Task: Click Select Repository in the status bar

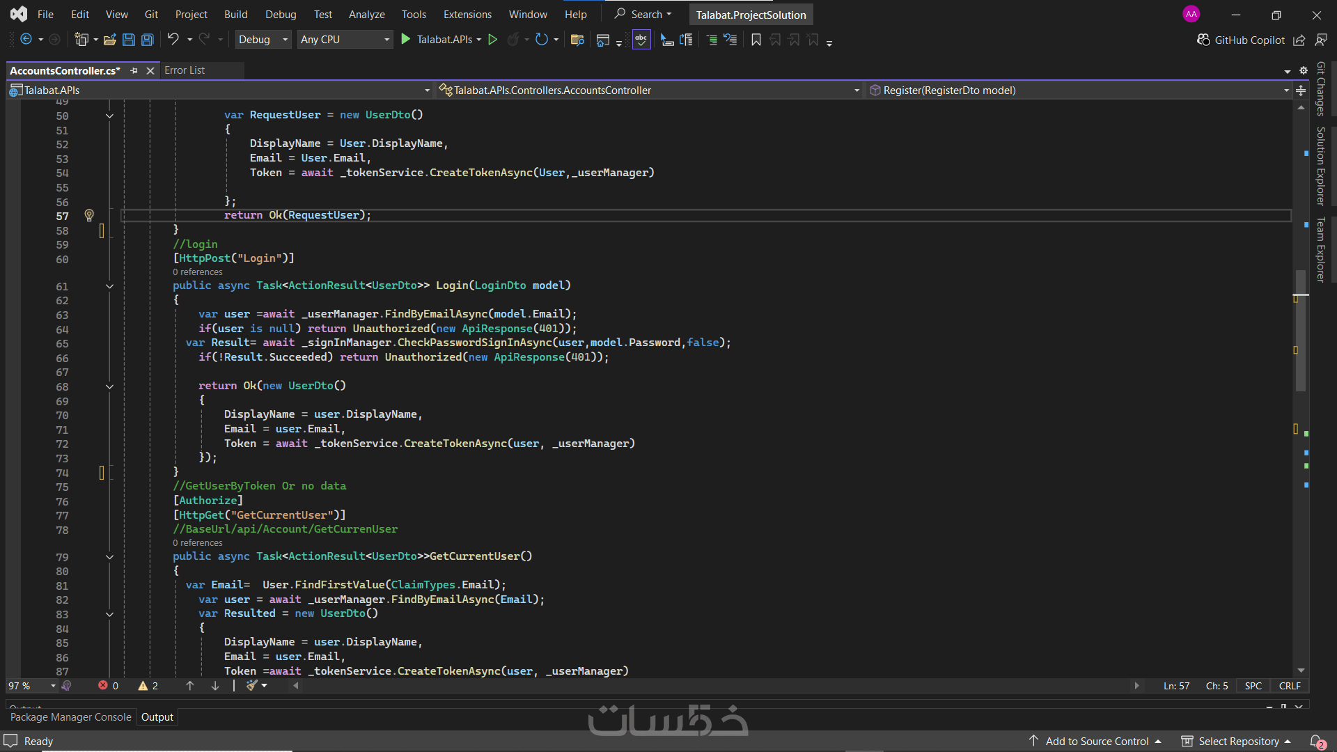Action: click(x=1237, y=742)
